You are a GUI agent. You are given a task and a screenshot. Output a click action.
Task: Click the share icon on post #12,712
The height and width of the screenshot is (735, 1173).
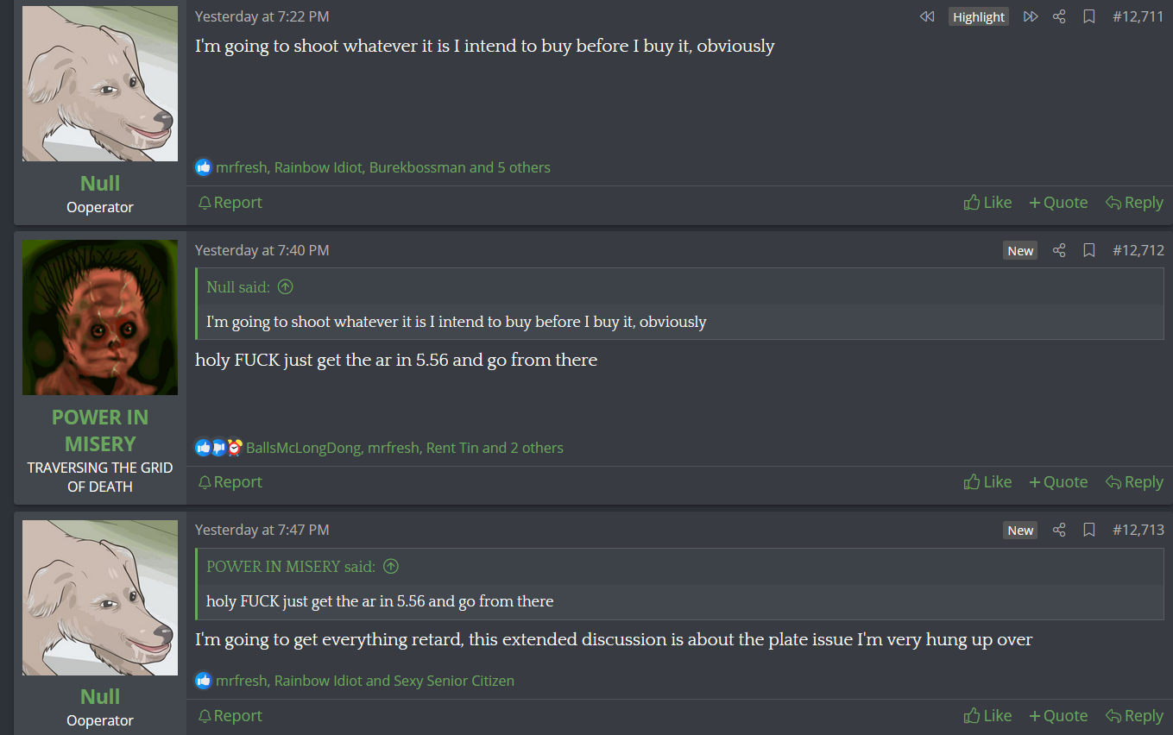(x=1059, y=250)
